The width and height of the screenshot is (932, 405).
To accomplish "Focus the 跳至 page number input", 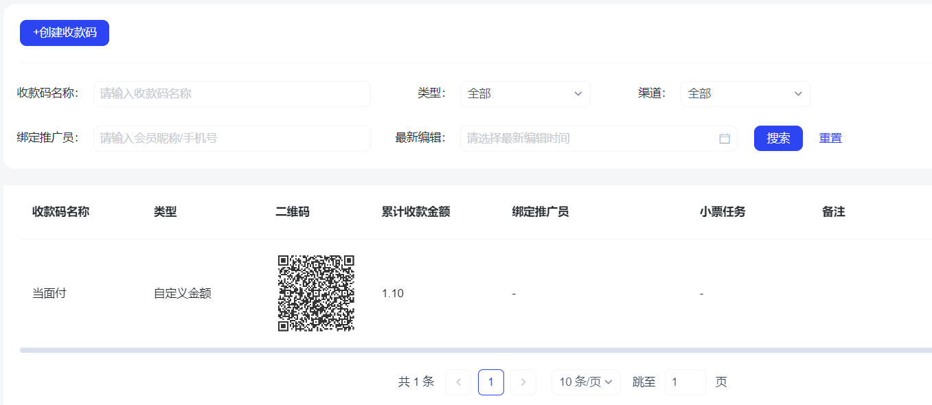I will 685,382.
